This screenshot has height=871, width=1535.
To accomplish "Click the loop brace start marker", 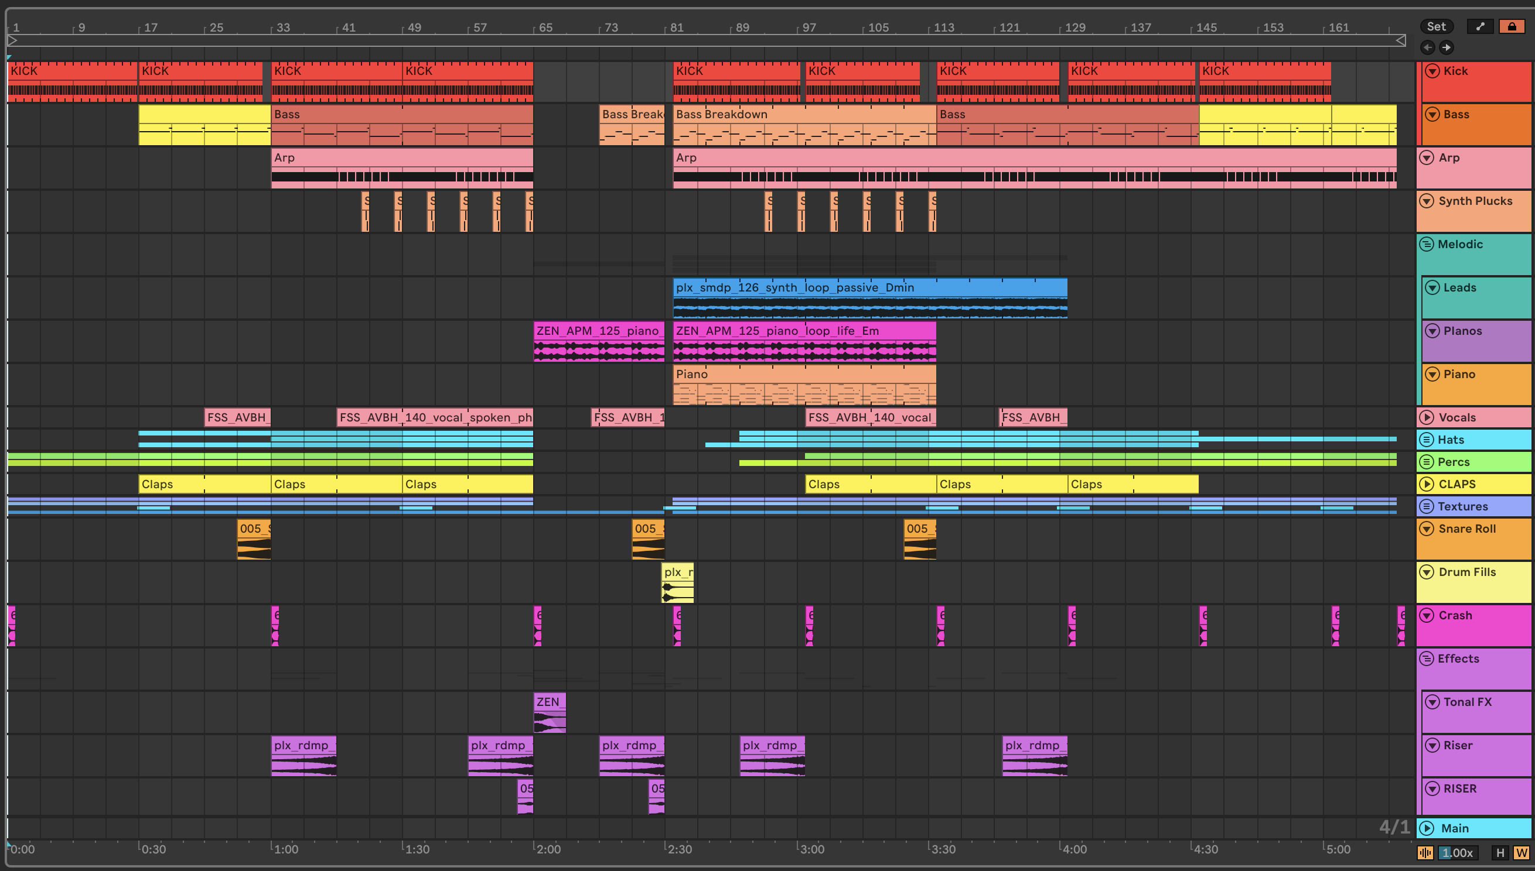I will click(12, 40).
